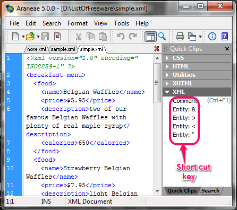The image size is (237, 210).
Task: Open the browser preview dropdown arrow
Action: 200,37
